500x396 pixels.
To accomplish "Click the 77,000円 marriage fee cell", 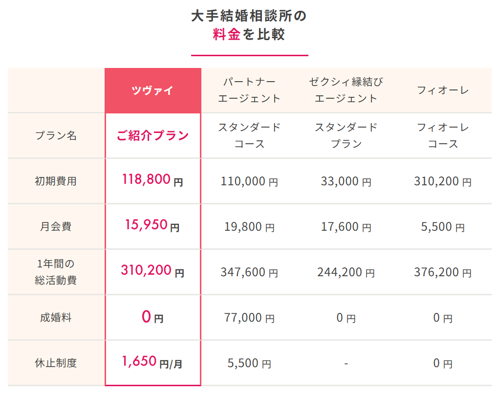I will pyautogui.click(x=249, y=318).
